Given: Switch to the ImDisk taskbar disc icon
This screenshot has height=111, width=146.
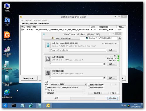Looking at the screenshot, I should point(48,105).
